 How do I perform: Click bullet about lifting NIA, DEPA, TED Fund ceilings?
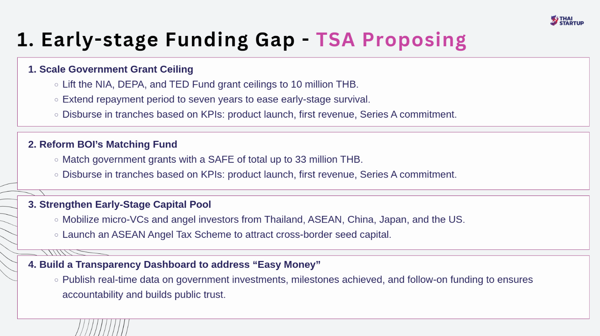click(x=210, y=85)
